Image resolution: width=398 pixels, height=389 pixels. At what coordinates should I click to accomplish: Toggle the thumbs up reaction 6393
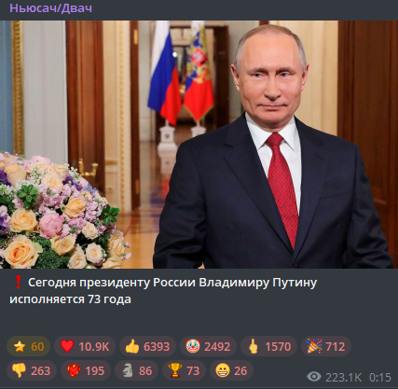pos(147,346)
